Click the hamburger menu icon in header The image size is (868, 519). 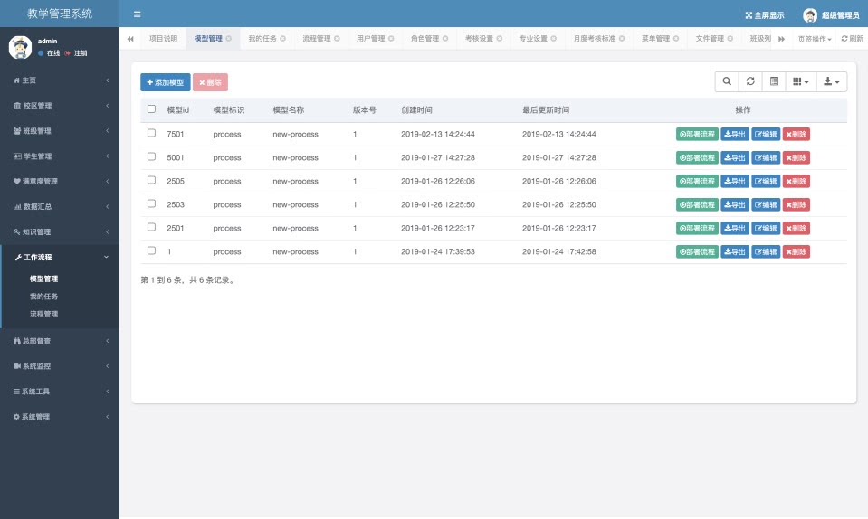[137, 14]
